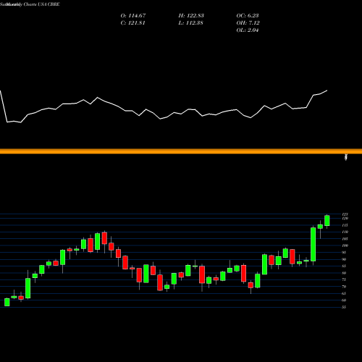Click the 70 price axis label
Image resolution: width=362 pixels, height=362 pixels.
(x=344, y=287)
